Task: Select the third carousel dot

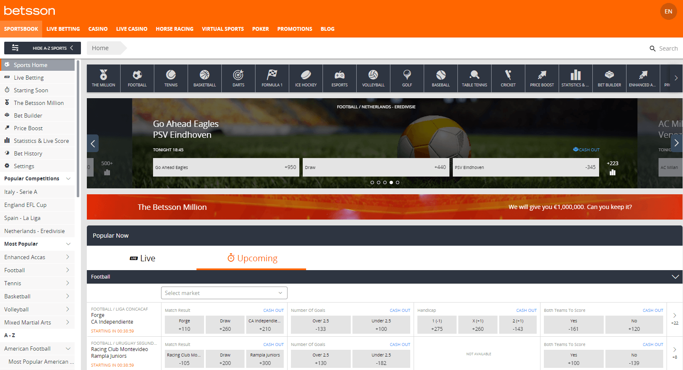Action: tap(385, 182)
